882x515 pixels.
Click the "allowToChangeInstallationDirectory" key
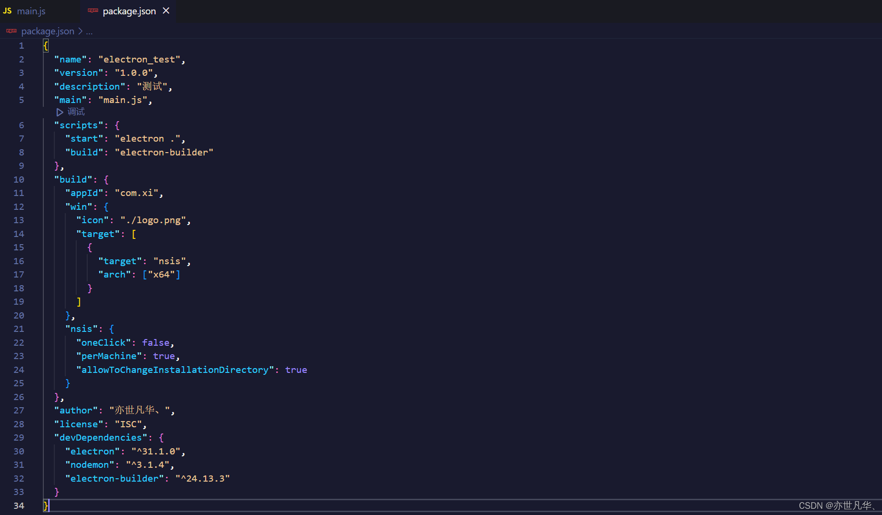tap(175, 370)
